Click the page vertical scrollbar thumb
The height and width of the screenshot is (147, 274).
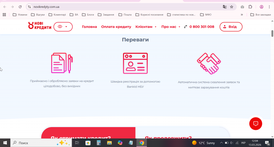pyautogui.click(x=272, y=33)
